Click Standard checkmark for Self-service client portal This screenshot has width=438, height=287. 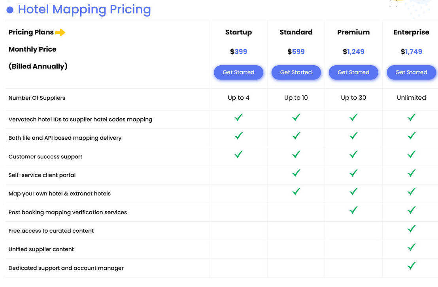296,173
